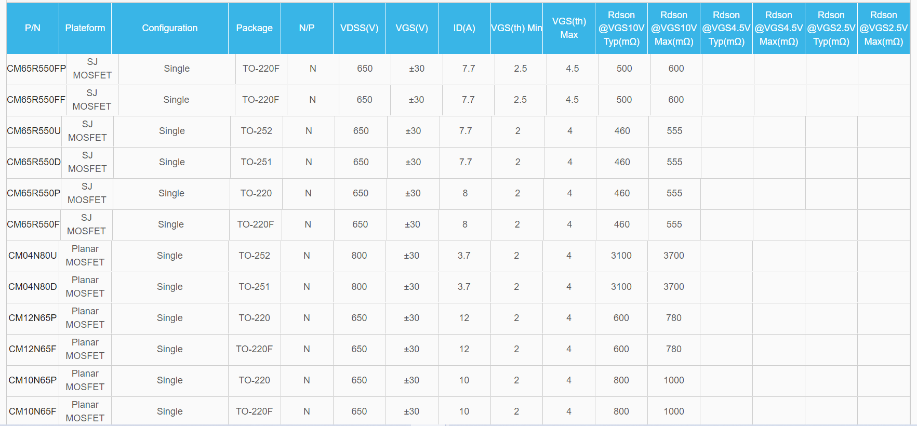This screenshot has height=426, width=917.
Task: Click SJ MOSFET in CM65R550FP row
Action: click(x=92, y=69)
